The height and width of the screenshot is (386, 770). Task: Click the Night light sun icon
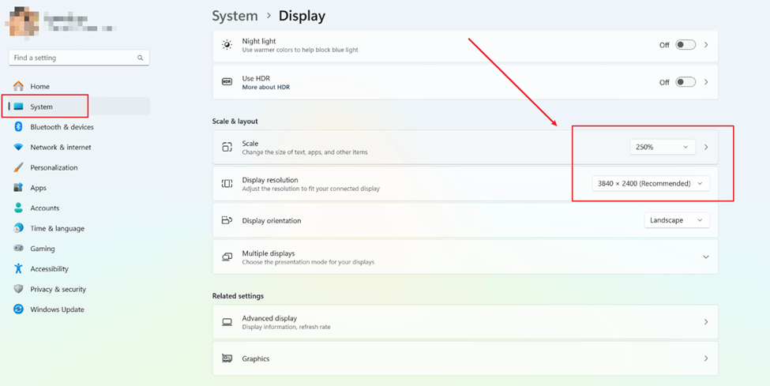[227, 45]
